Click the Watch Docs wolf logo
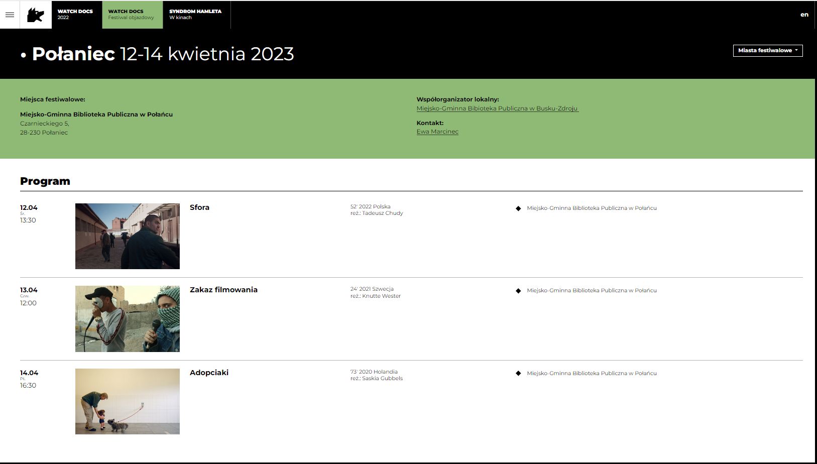Image resolution: width=817 pixels, height=464 pixels. [36, 15]
